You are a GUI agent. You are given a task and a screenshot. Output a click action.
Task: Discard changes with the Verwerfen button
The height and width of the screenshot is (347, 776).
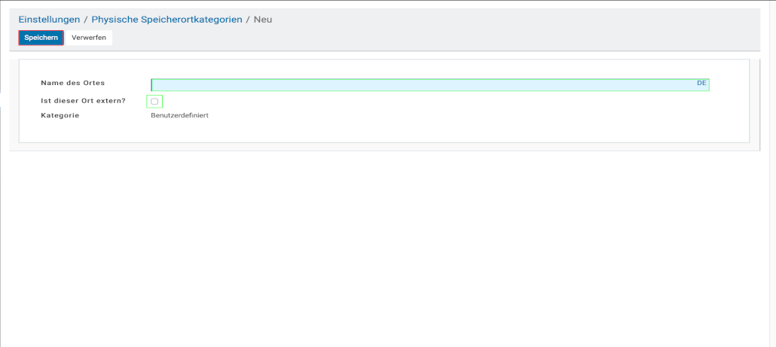89,38
